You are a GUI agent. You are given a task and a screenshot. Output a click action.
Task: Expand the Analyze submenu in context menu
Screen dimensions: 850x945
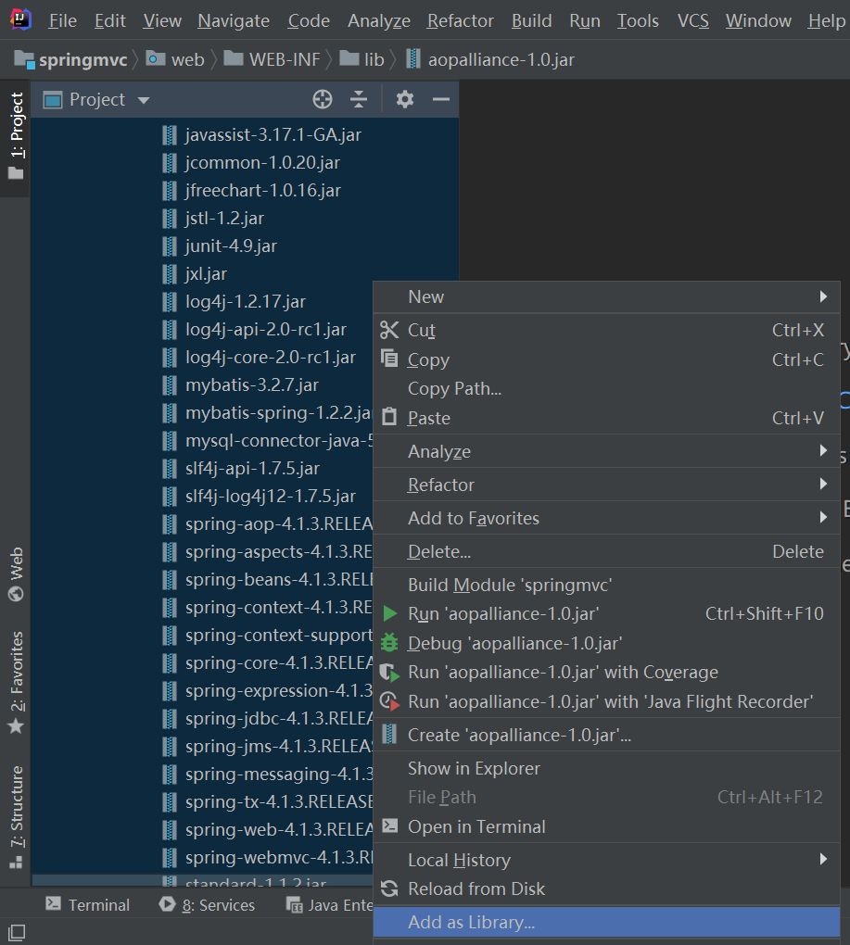click(823, 450)
